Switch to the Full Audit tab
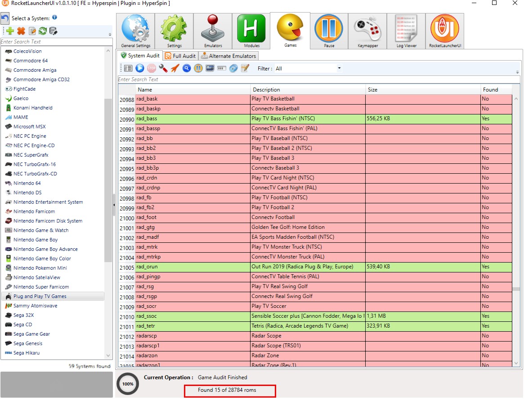 coord(180,56)
